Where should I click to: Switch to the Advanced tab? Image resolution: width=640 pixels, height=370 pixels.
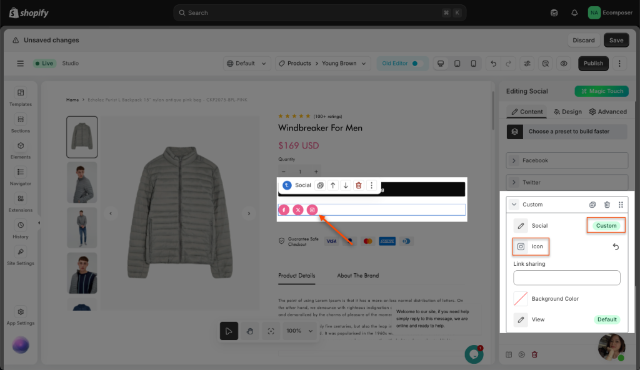607,112
